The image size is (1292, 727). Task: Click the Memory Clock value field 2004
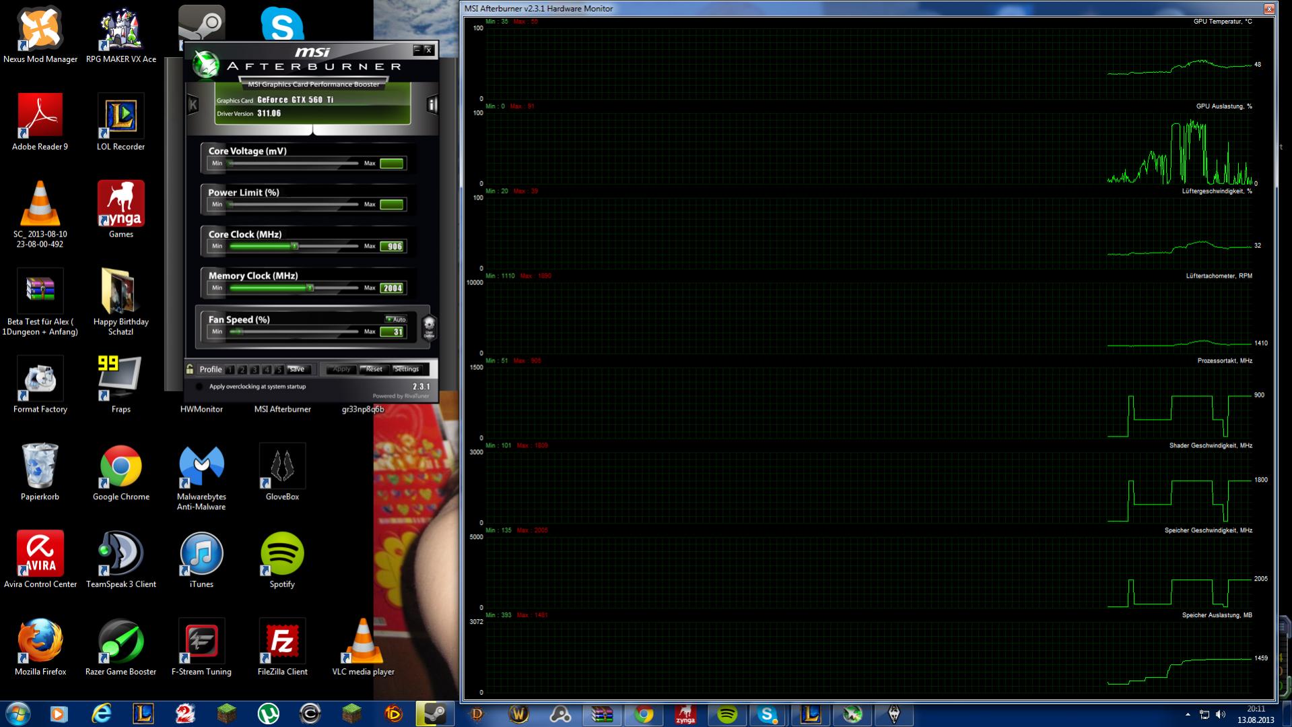(392, 288)
